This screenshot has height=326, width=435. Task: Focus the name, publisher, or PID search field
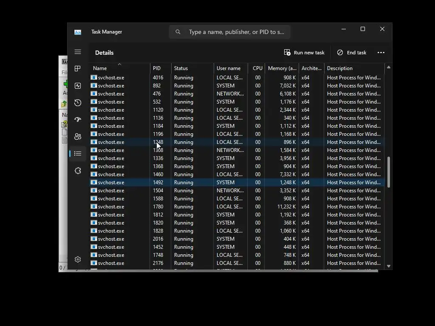pyautogui.click(x=230, y=32)
